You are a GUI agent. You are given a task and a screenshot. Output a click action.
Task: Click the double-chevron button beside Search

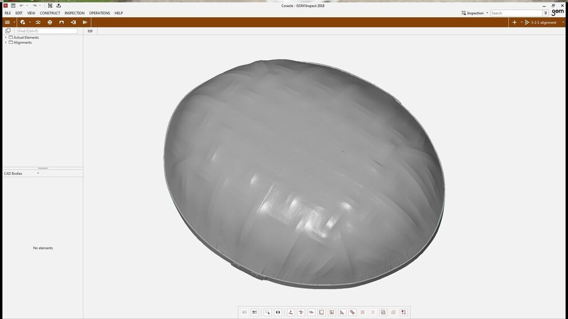tap(546, 13)
